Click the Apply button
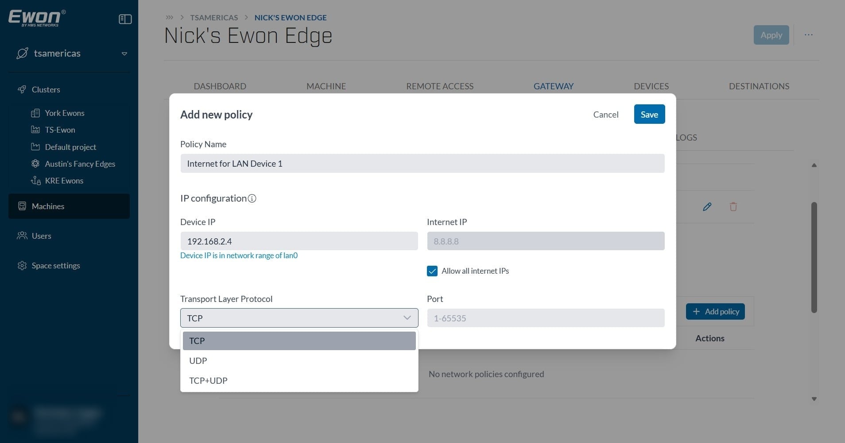 pos(771,35)
